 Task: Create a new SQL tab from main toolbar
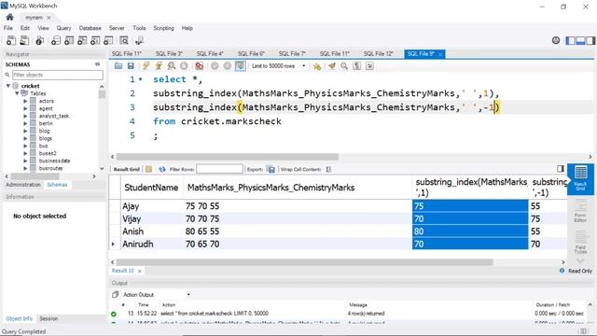pyautogui.click(x=11, y=40)
